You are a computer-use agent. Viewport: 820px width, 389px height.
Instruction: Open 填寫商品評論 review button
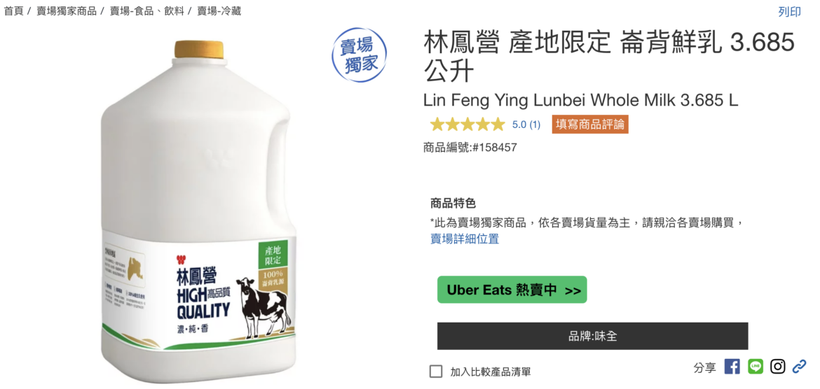(x=590, y=125)
